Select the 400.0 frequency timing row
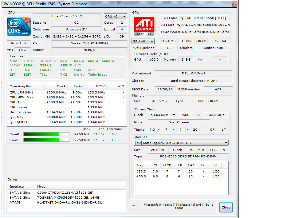Image resolution: width=295 pixels, height=218 pixels. point(181,176)
